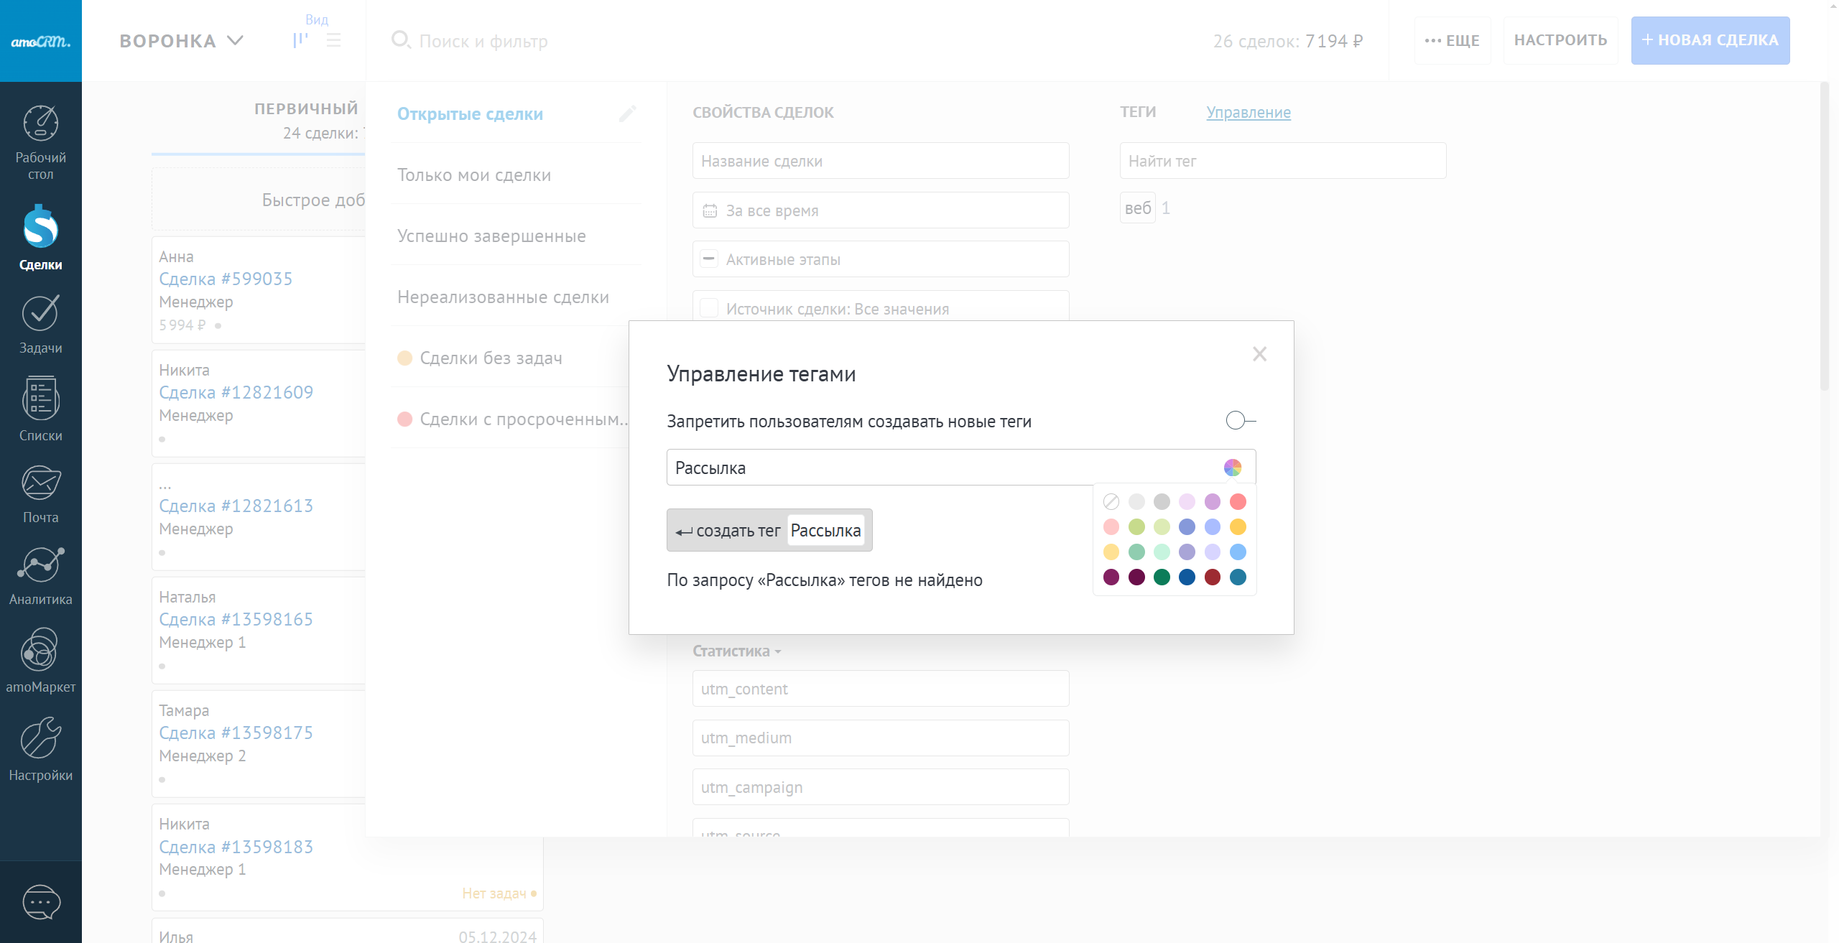
Task: Select the Успешно завершенные filter preset
Action: click(x=491, y=236)
